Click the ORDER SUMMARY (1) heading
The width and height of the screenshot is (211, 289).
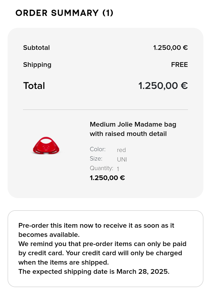pyautogui.click(x=64, y=13)
